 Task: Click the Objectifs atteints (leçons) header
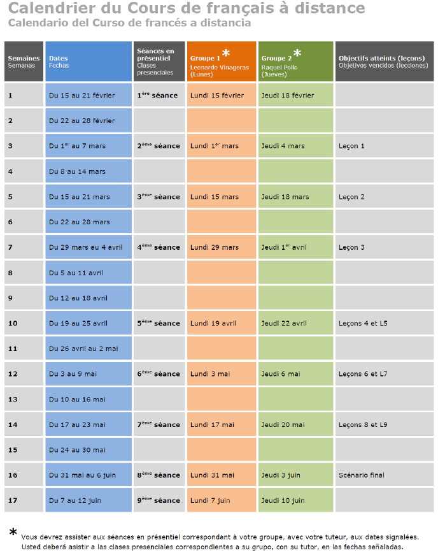385,61
